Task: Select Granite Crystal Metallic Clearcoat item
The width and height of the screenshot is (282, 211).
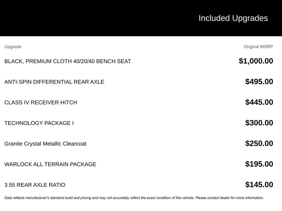Action: (45, 144)
